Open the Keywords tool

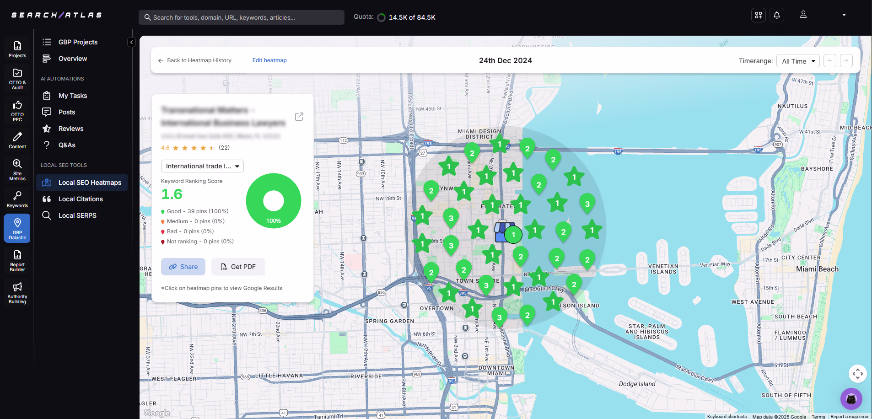[x=17, y=198]
